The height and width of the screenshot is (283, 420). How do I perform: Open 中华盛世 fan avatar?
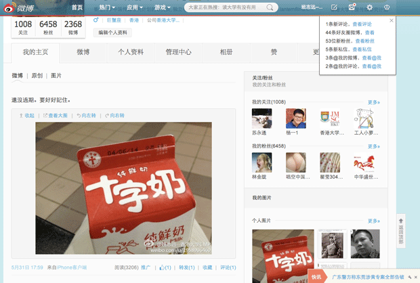tap(364, 162)
